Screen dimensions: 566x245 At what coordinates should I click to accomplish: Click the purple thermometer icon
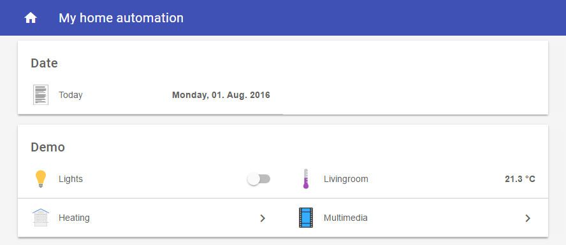(x=306, y=179)
